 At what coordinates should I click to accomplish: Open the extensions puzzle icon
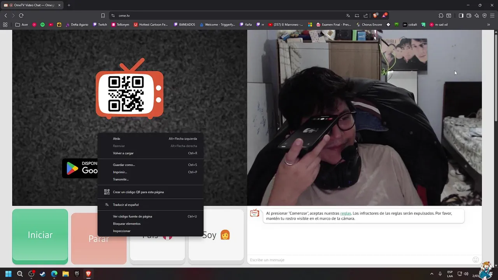[x=441, y=16]
